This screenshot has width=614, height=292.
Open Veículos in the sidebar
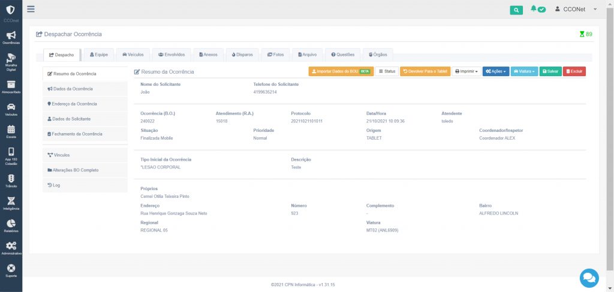click(11, 110)
